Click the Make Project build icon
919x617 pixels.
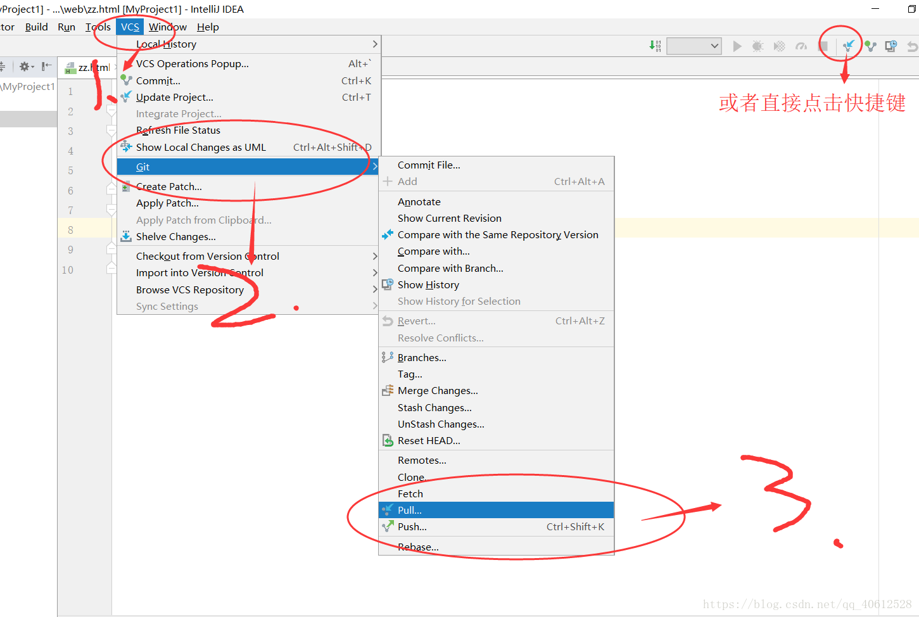click(655, 46)
